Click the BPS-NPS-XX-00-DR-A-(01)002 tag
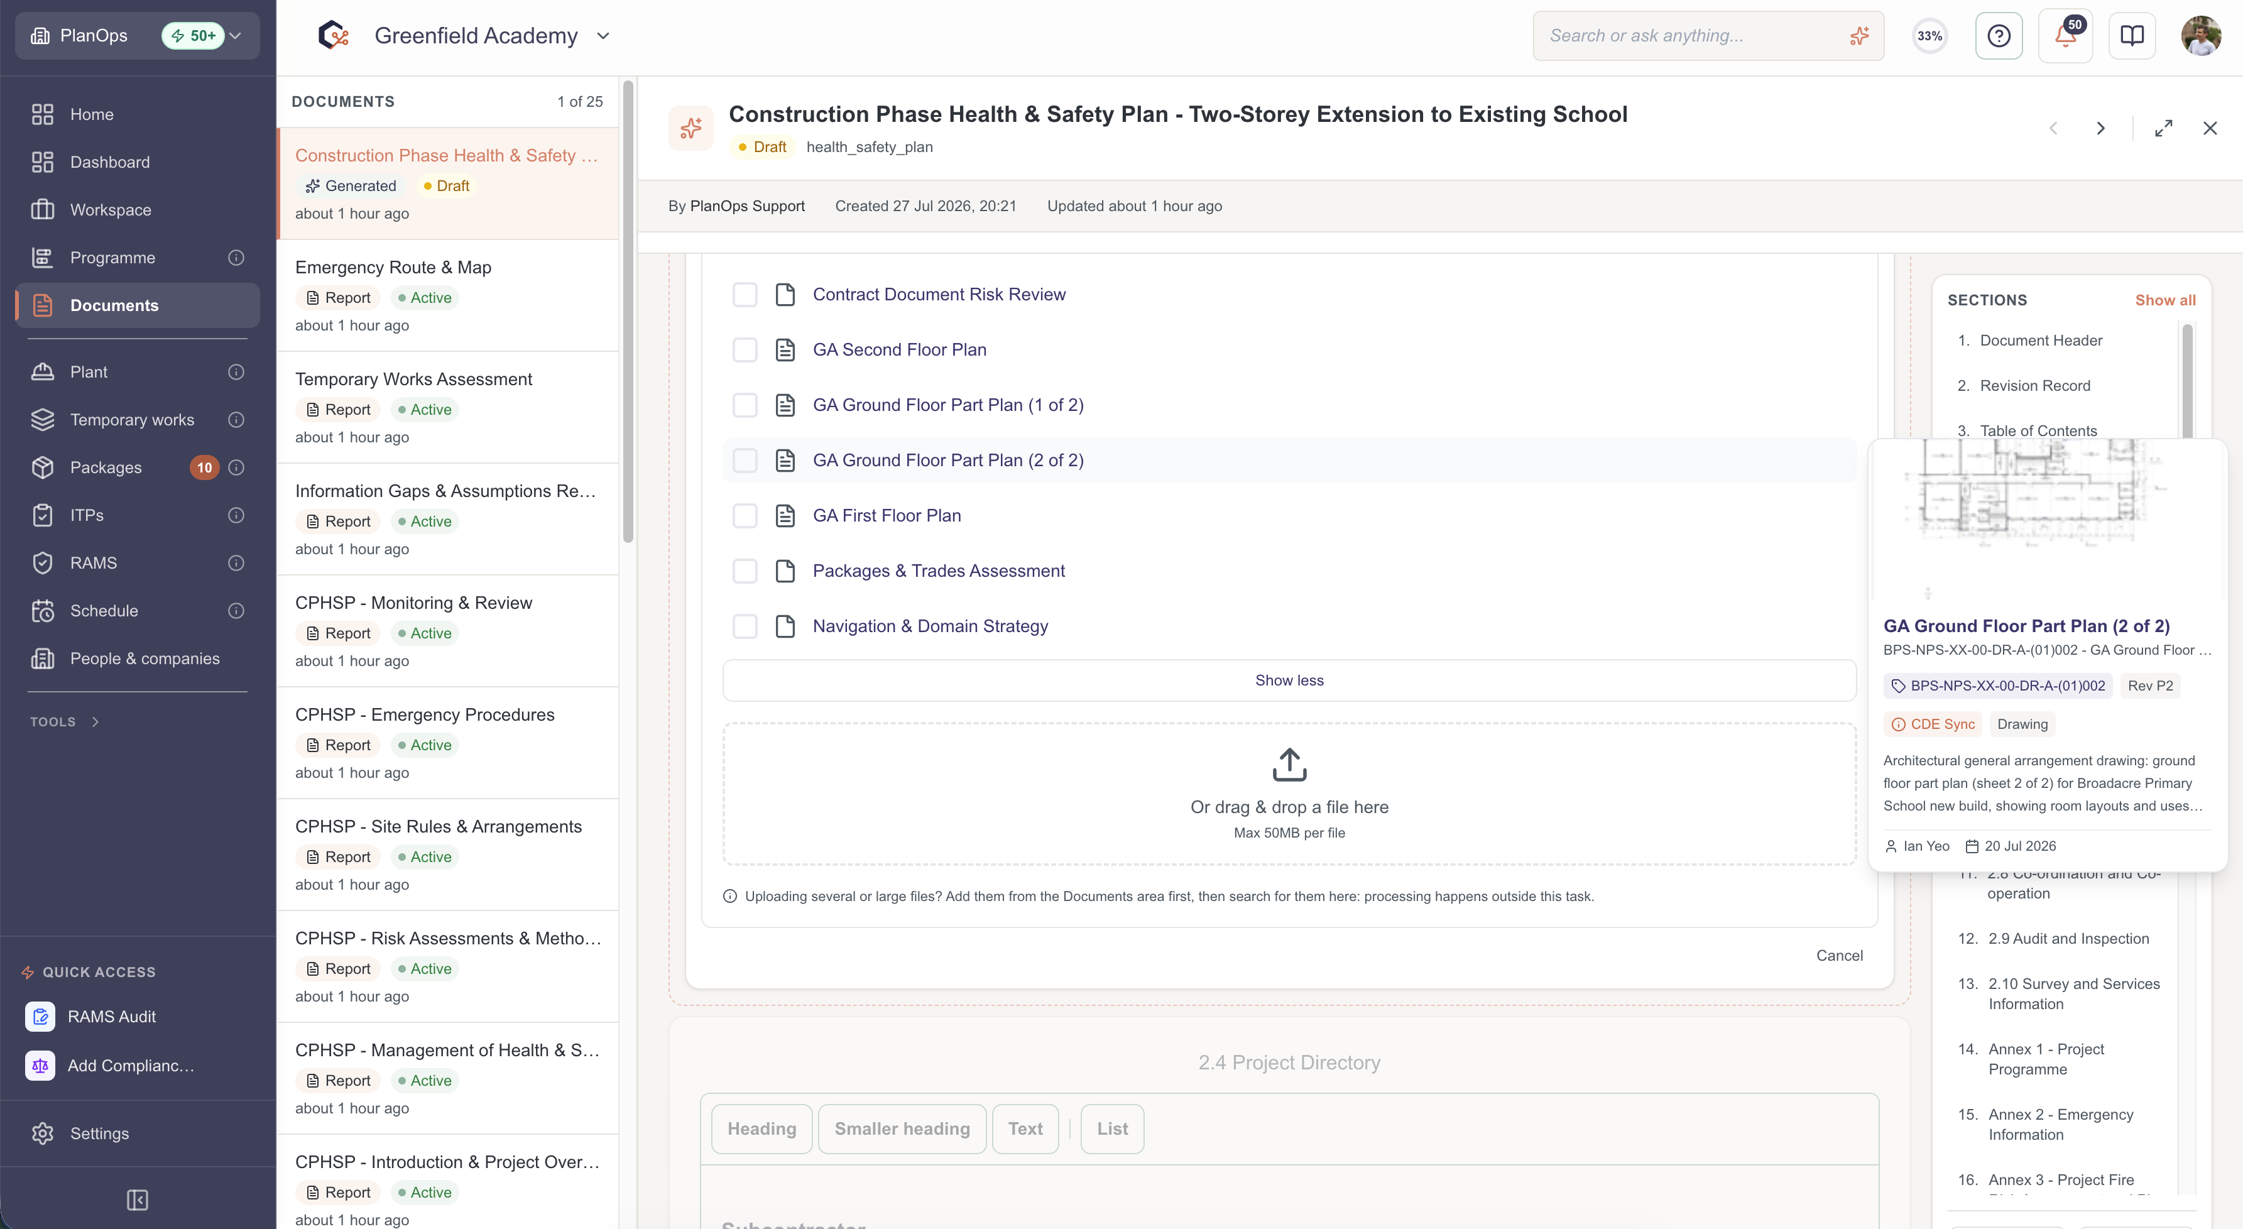This screenshot has height=1229, width=2243. tap(1997, 686)
